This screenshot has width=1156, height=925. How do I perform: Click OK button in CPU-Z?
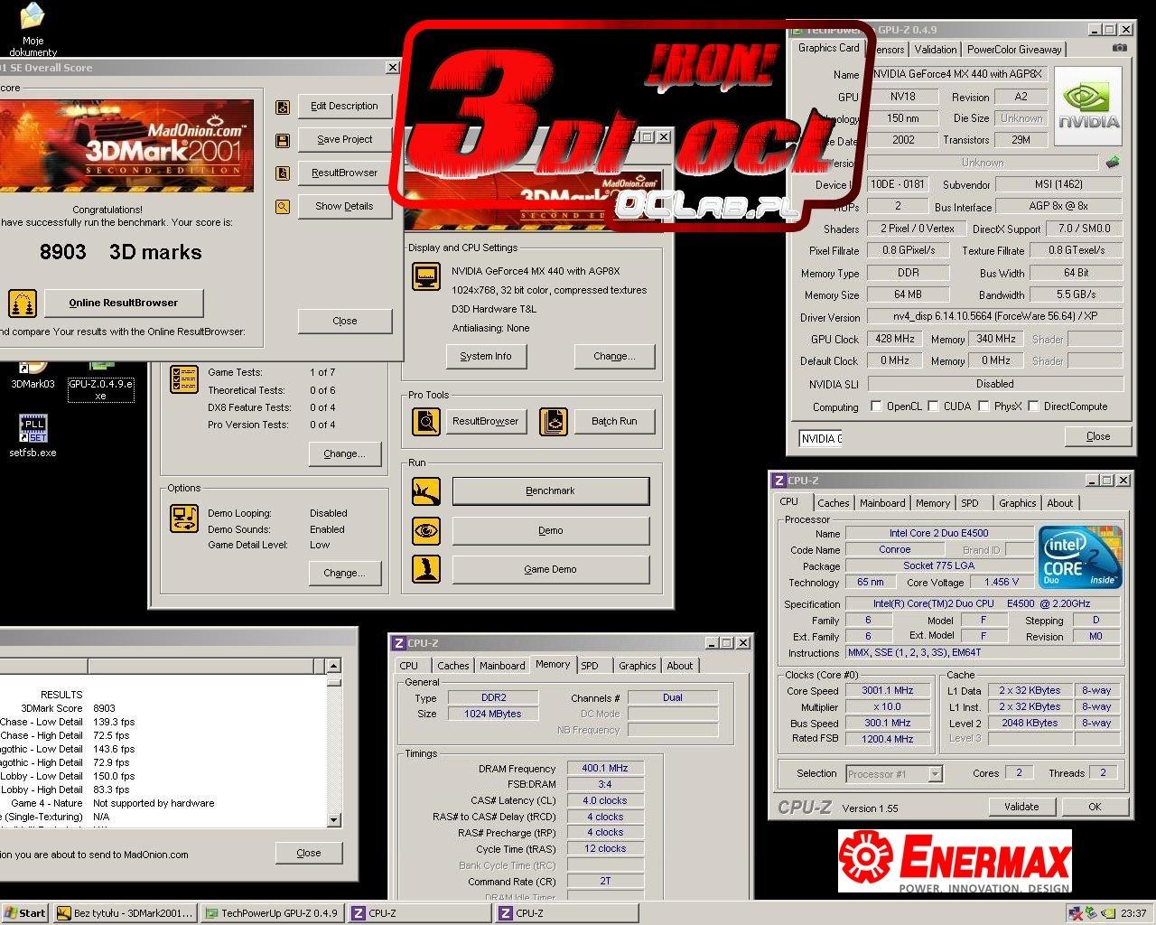(1095, 807)
